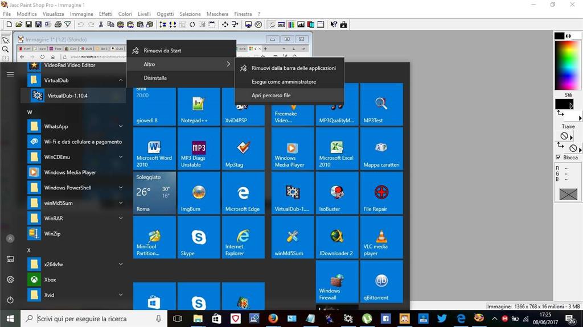The height and width of the screenshot is (327, 583).
Task: Select the Zoom magnifier tool
Action: pyautogui.click(x=6, y=49)
